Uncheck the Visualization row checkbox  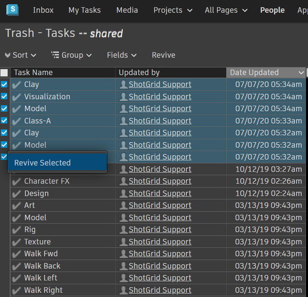coord(4,97)
